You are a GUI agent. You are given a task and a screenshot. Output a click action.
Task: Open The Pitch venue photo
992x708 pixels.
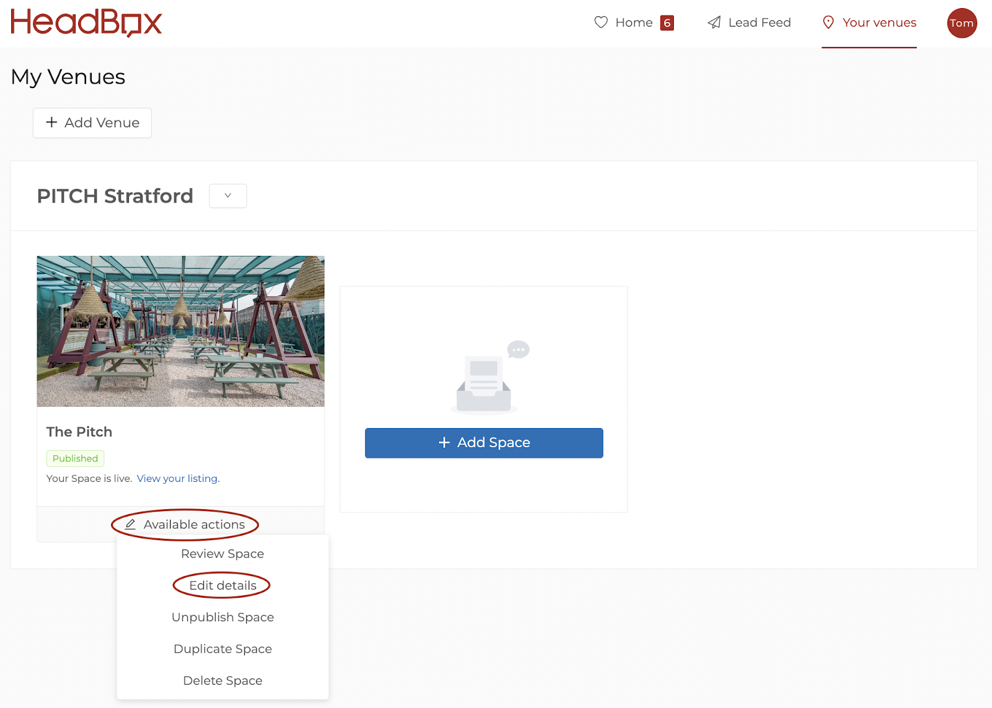point(180,331)
